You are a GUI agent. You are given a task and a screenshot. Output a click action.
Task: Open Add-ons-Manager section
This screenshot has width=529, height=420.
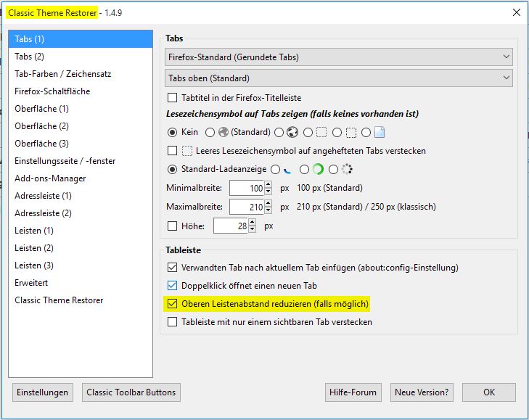point(81,178)
